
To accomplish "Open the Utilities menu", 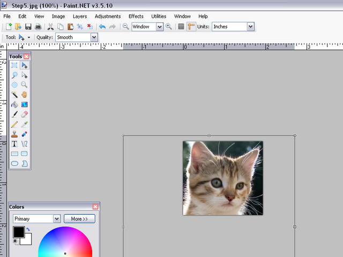I will point(159,17).
